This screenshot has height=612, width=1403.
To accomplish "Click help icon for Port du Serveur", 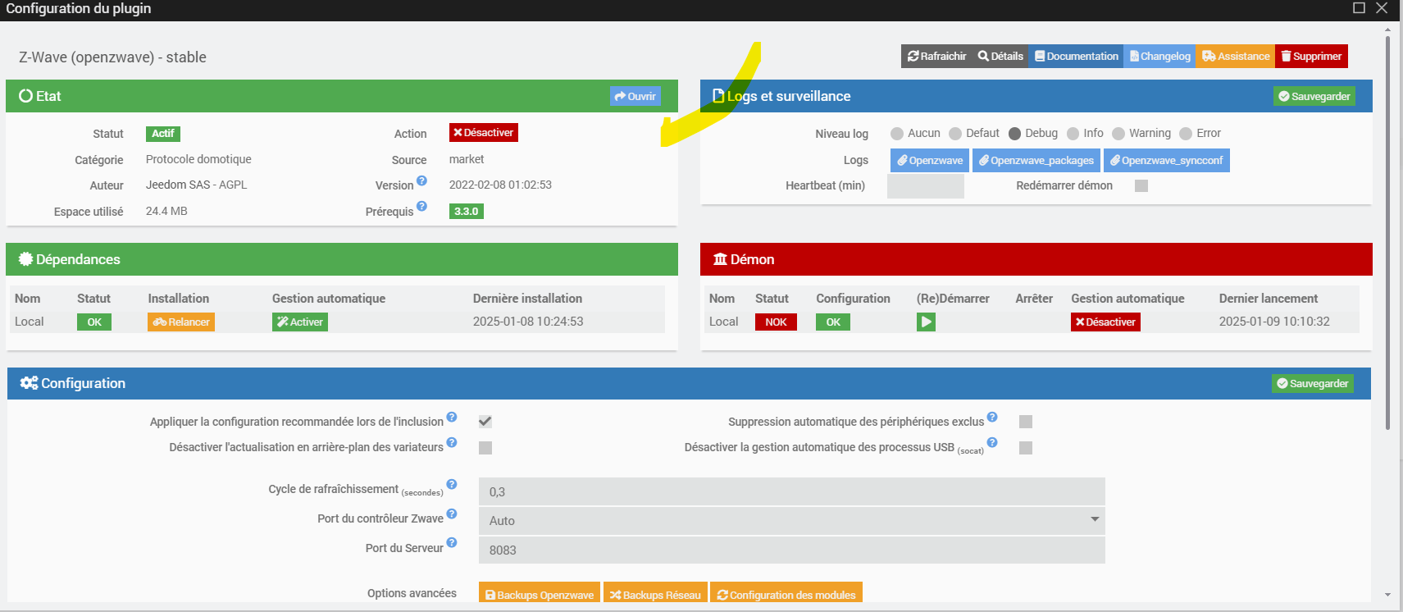I will click(452, 543).
